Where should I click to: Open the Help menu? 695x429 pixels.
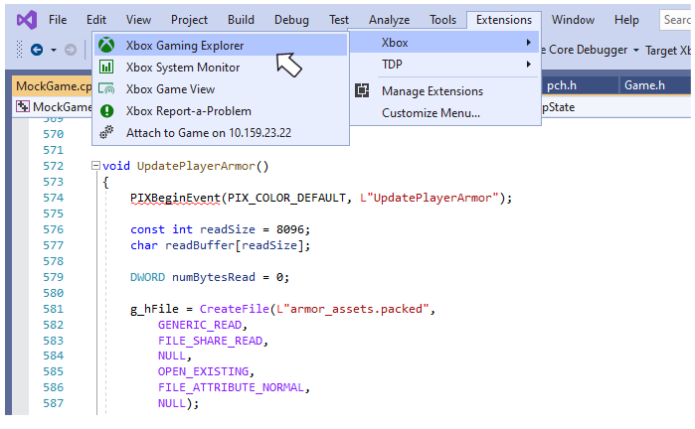tap(626, 20)
